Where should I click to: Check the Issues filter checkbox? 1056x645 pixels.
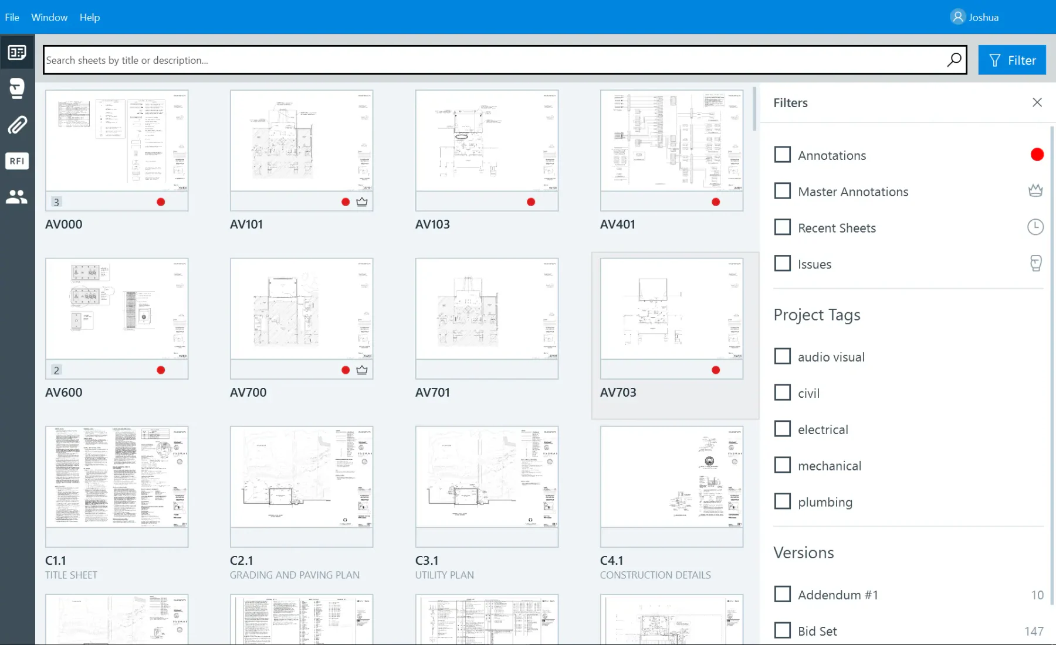(x=783, y=264)
